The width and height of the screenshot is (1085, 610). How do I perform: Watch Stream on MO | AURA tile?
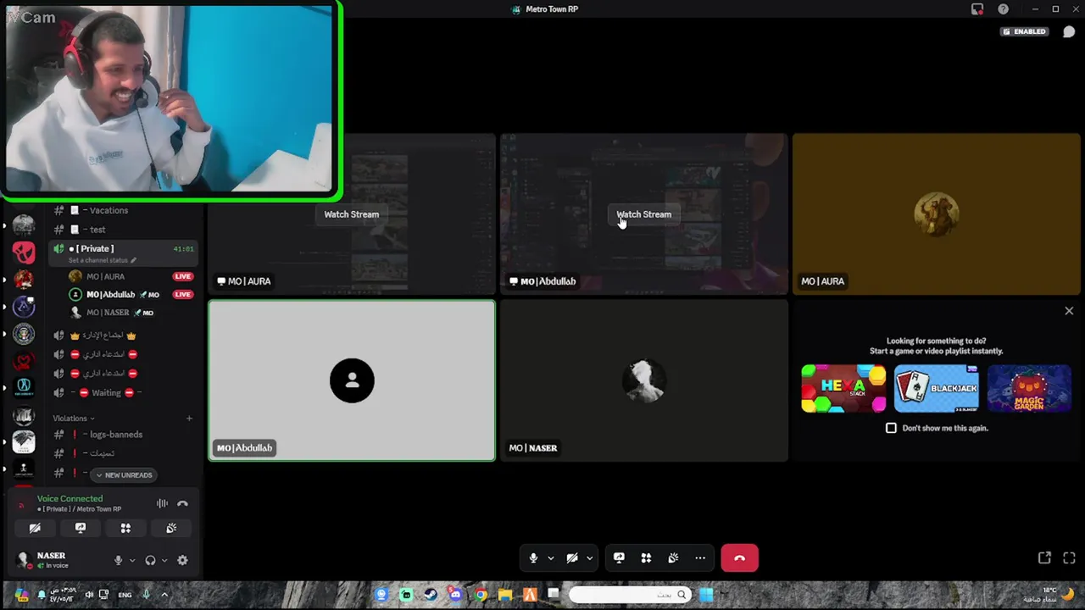351,214
